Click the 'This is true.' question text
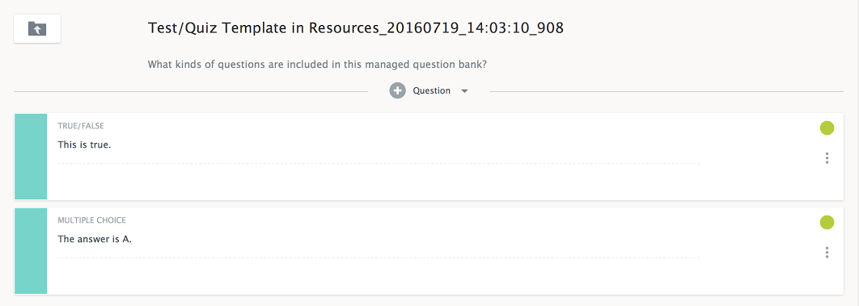The image size is (859, 306). coord(84,145)
